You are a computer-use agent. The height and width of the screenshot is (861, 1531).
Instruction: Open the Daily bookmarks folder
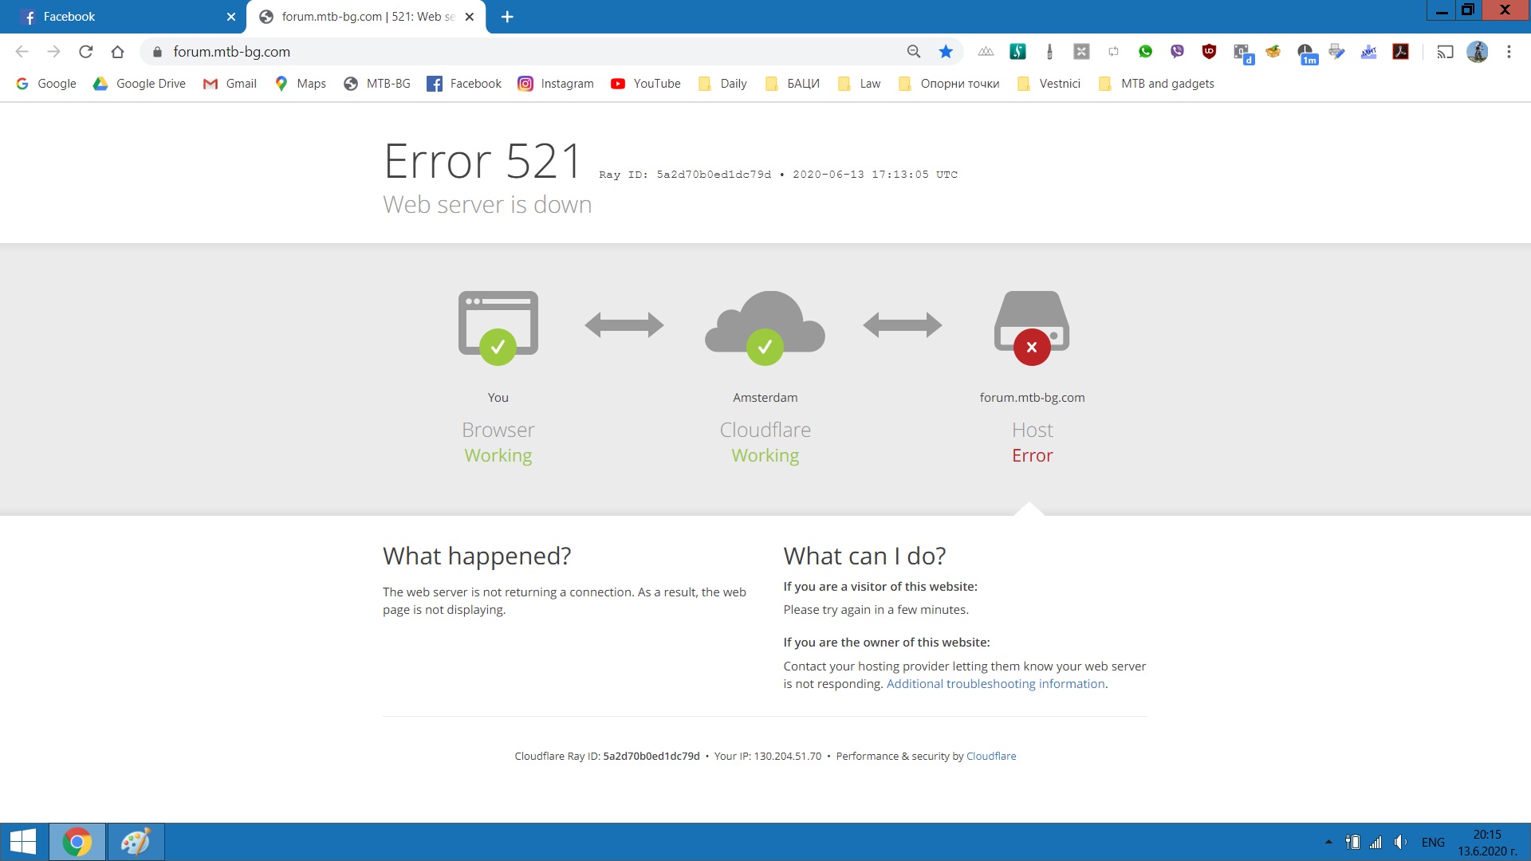pos(722,84)
